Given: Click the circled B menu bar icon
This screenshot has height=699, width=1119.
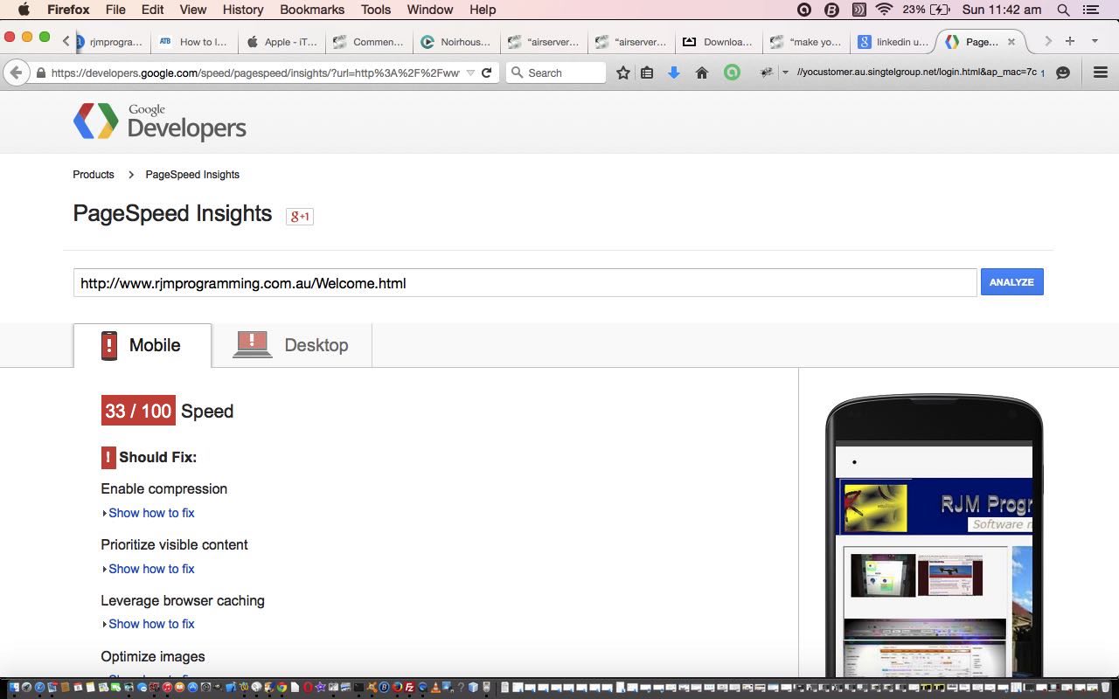Looking at the screenshot, I should coord(832,10).
